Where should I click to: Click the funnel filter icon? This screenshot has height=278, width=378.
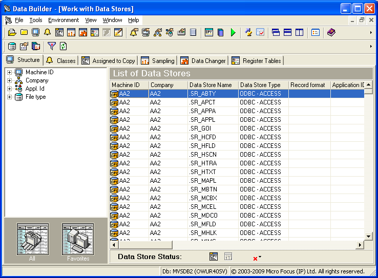click(x=51, y=46)
